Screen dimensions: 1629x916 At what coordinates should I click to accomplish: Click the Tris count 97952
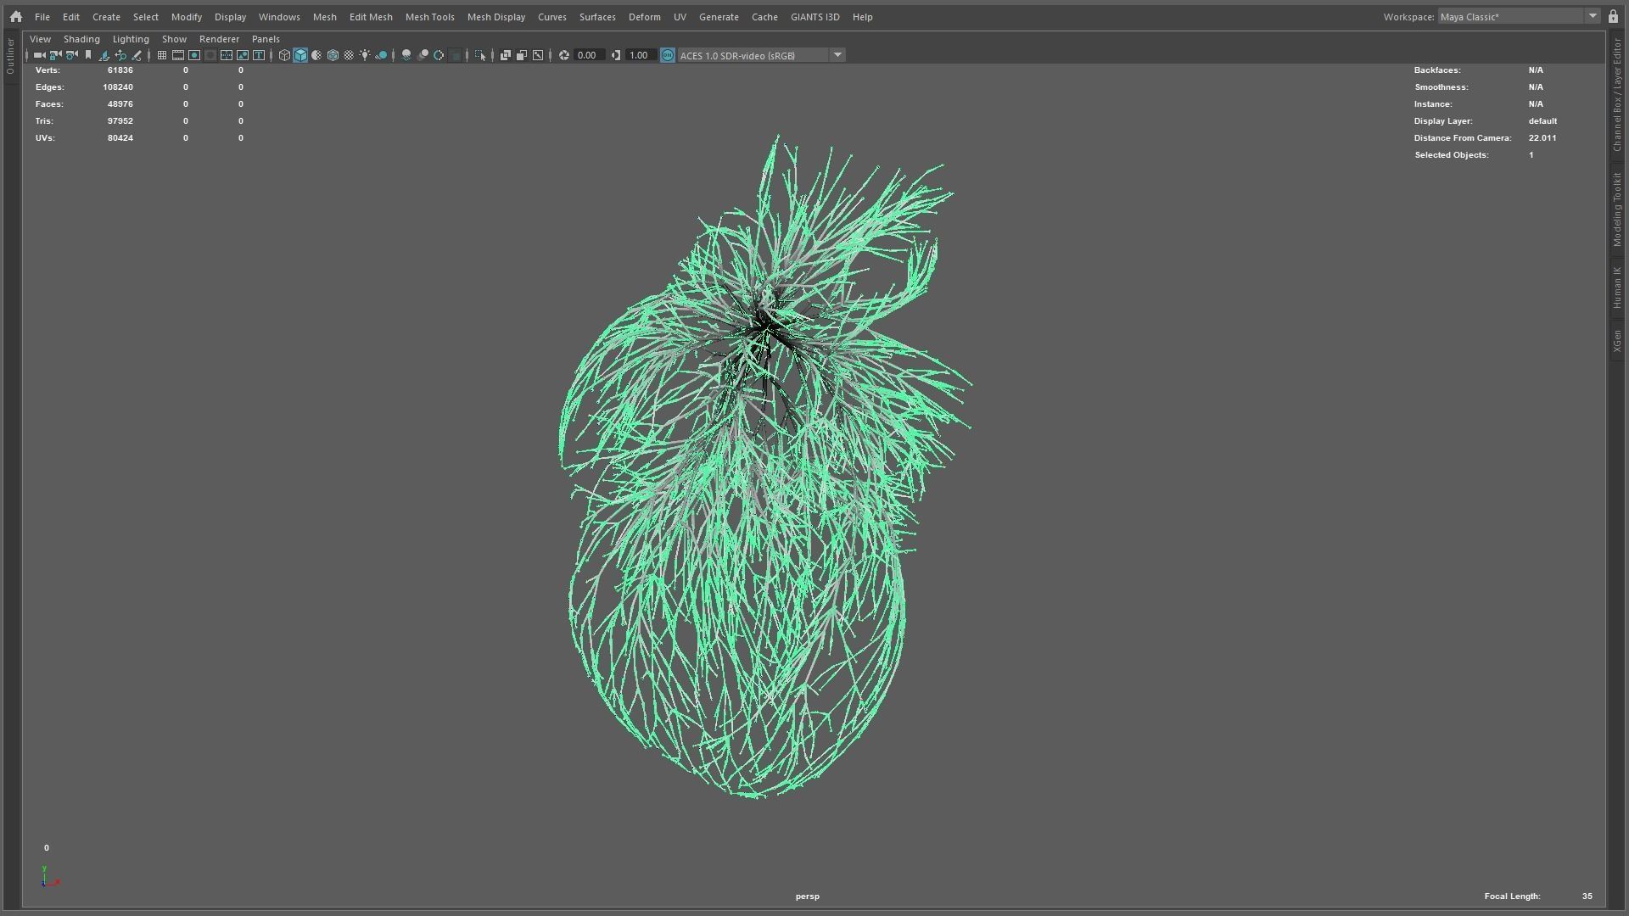[x=120, y=121]
